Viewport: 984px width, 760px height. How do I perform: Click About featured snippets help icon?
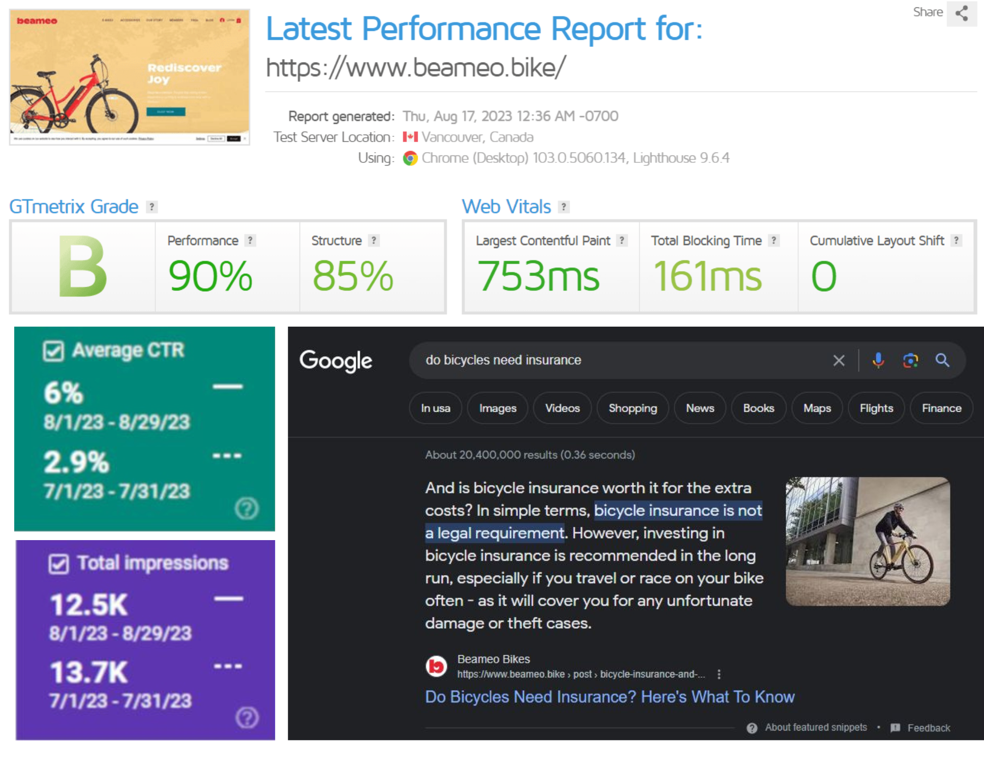tap(752, 728)
